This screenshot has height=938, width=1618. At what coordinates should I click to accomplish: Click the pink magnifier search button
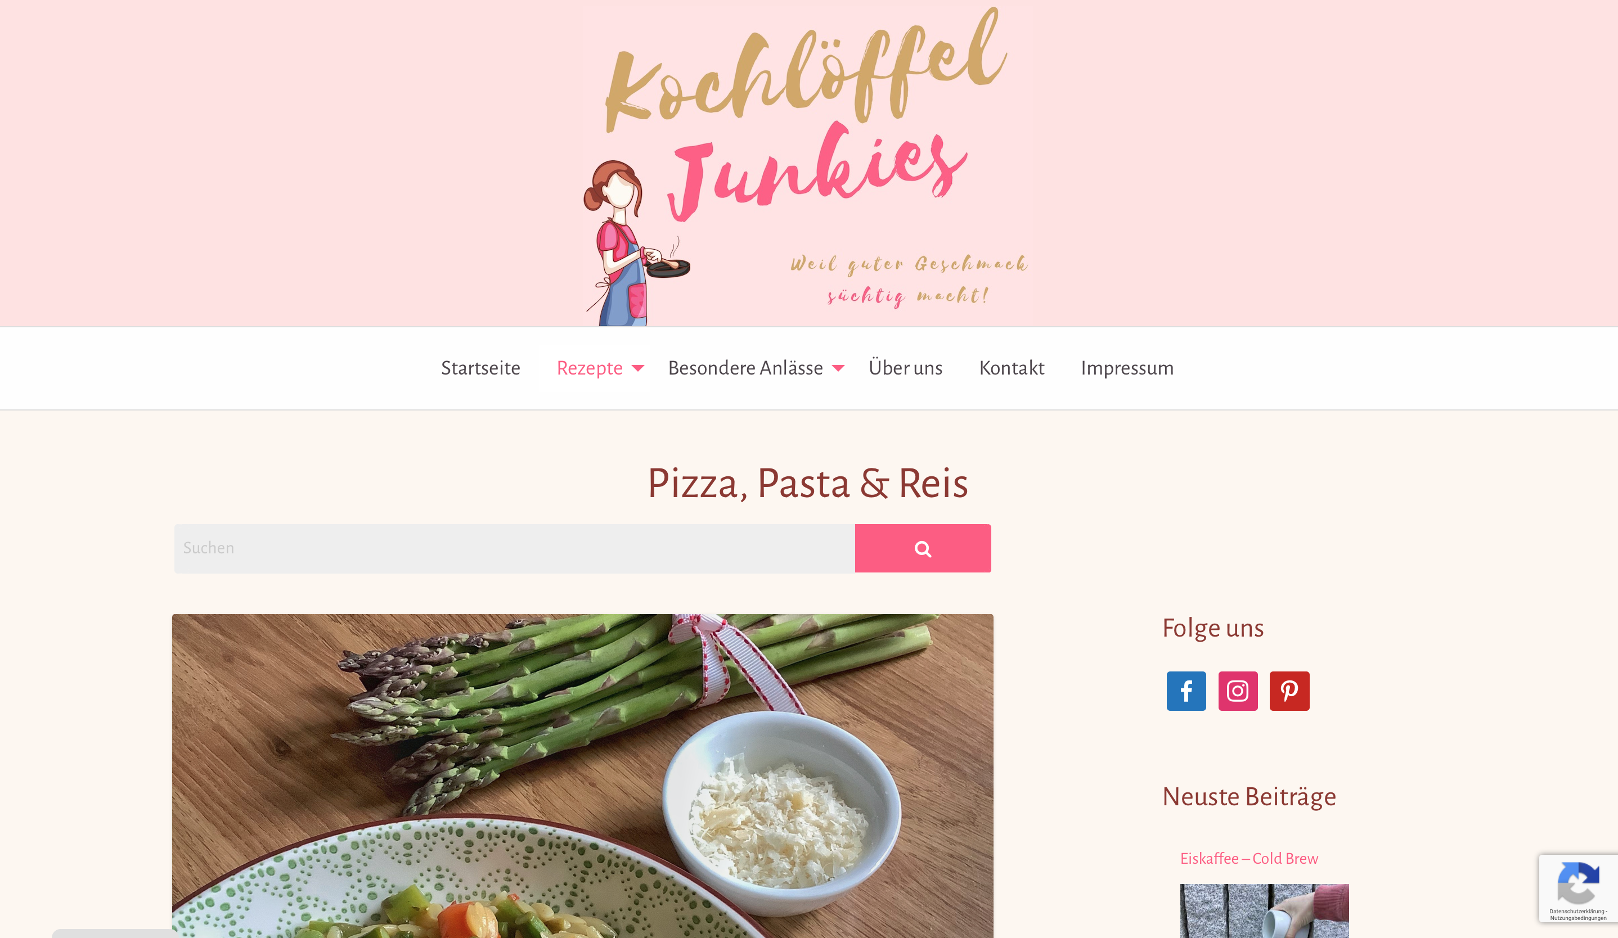click(x=923, y=548)
